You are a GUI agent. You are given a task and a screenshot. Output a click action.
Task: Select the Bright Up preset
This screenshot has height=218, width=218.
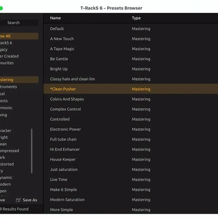pos(131,69)
